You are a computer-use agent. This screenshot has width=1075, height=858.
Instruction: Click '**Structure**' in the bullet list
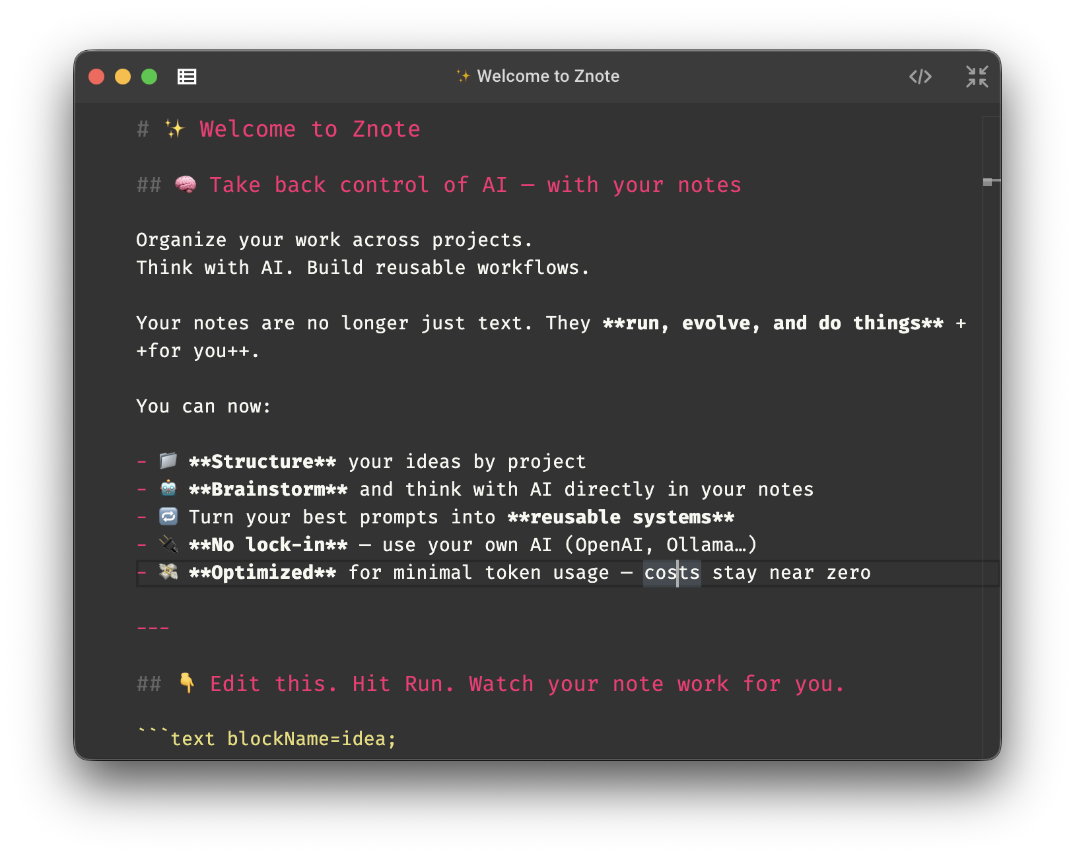[x=263, y=461]
